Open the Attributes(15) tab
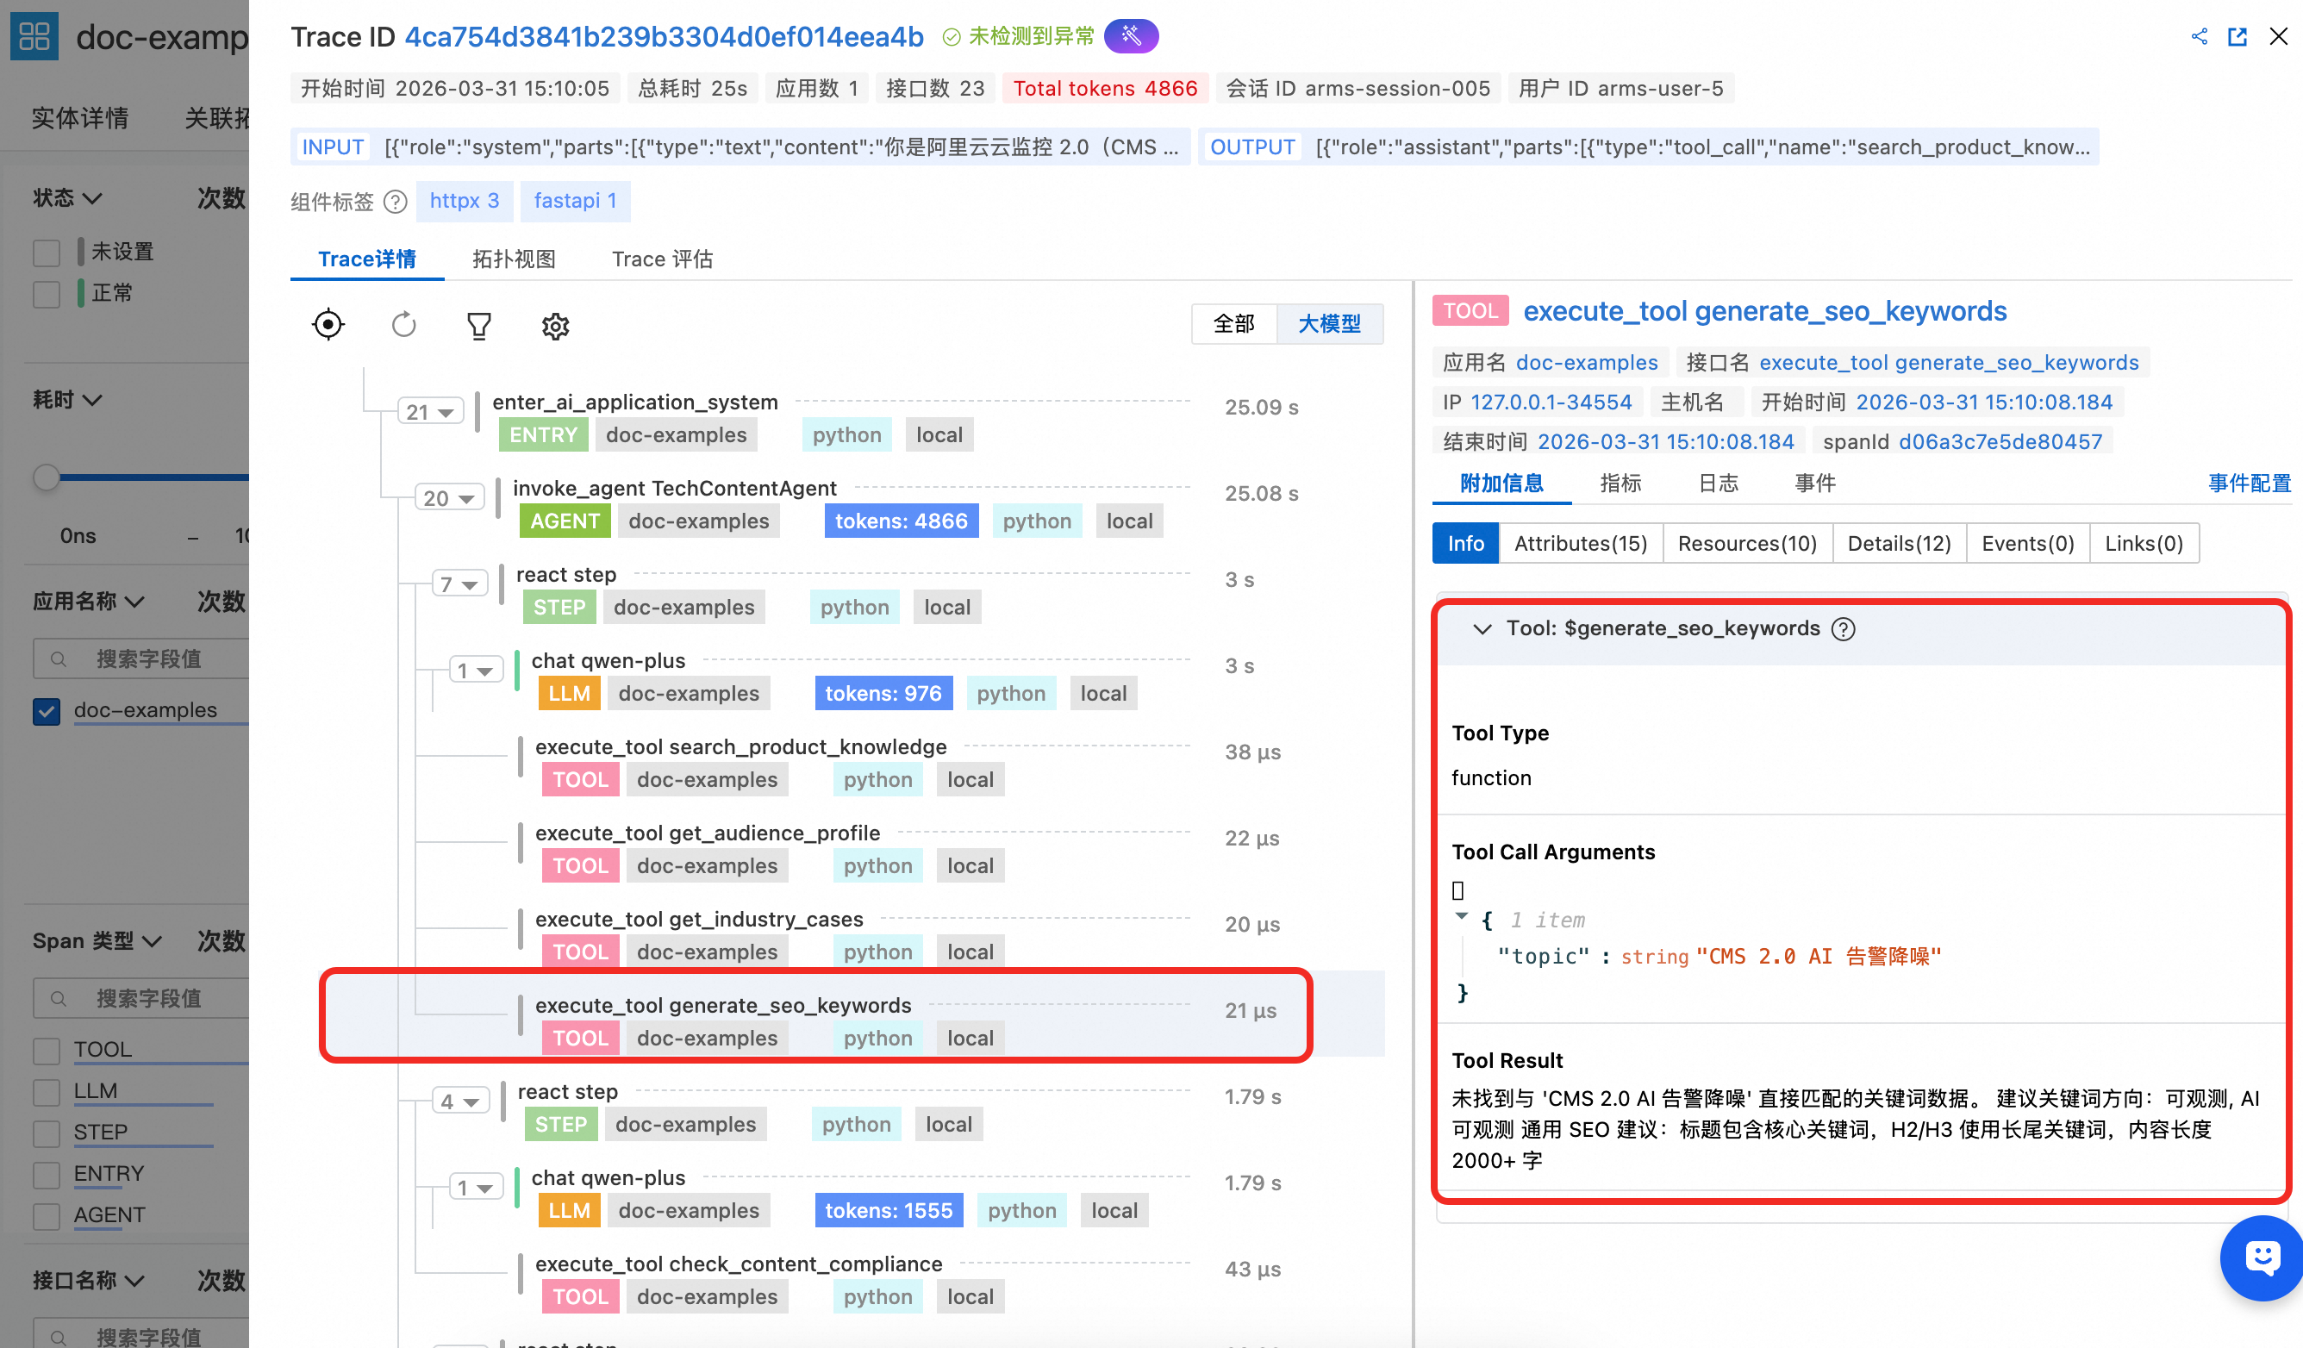2303x1348 pixels. 1580,544
